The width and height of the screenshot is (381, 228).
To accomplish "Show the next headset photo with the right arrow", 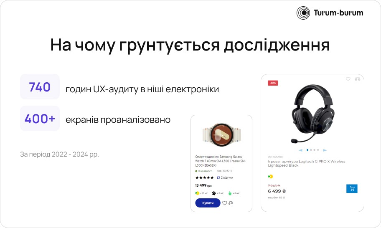I will point(325,150).
